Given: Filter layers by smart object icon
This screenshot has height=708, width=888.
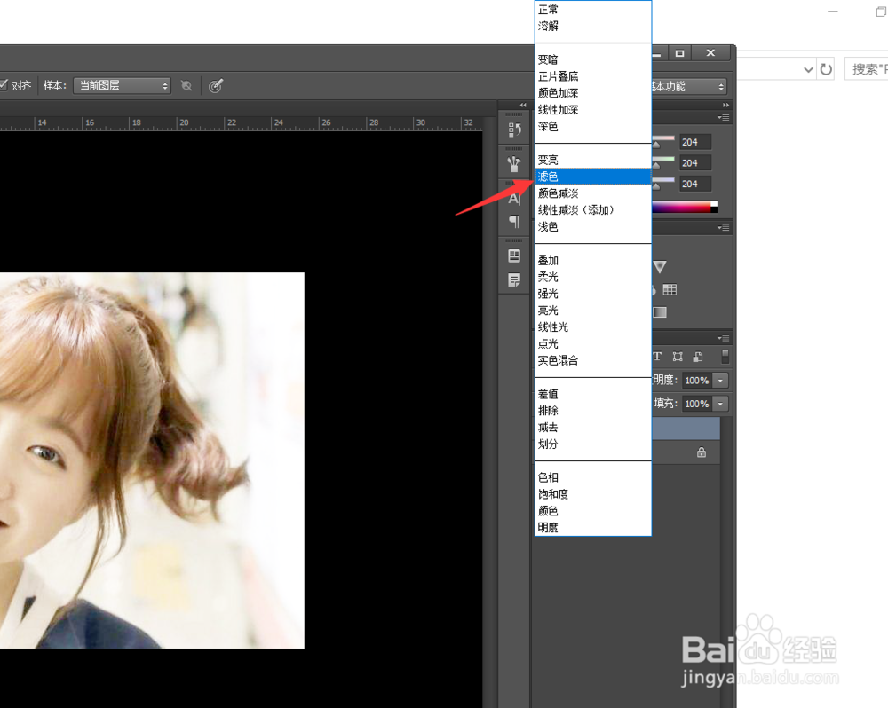Looking at the screenshot, I should tap(698, 357).
